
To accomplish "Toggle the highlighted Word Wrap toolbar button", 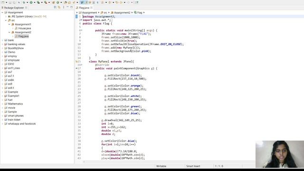I will click(x=82, y=2).
